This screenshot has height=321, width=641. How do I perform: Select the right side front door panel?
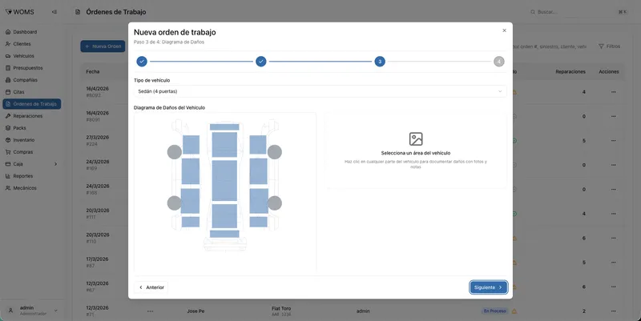[258, 171]
